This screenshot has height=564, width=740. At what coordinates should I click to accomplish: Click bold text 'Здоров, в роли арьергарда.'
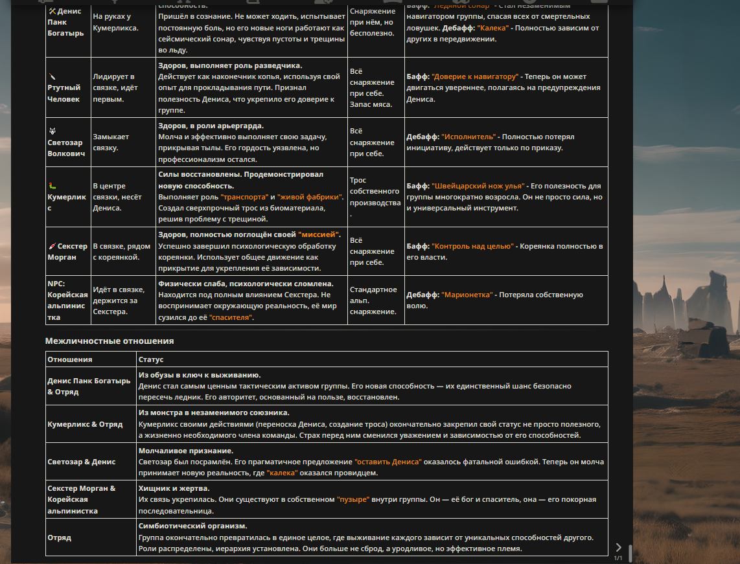click(211, 126)
